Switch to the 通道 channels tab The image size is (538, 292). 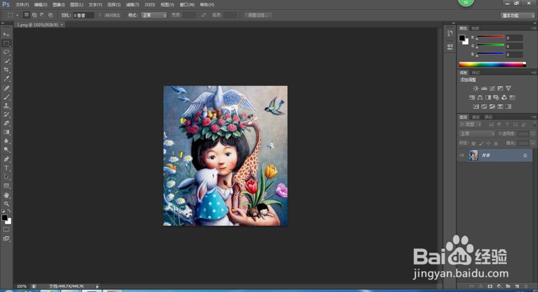[476, 117]
